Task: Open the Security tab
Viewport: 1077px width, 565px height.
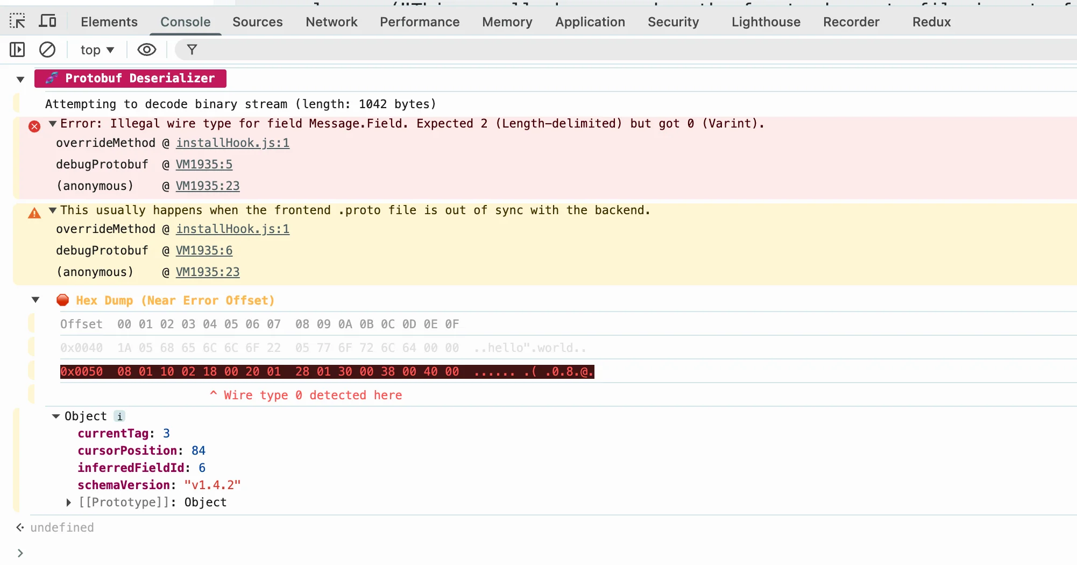Action: tap(674, 22)
